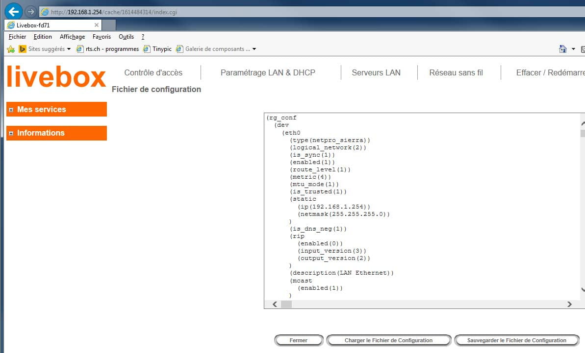Image resolution: width=585 pixels, height=353 pixels.
Task: Click the line (is_trusted(1))
Action: click(318, 192)
